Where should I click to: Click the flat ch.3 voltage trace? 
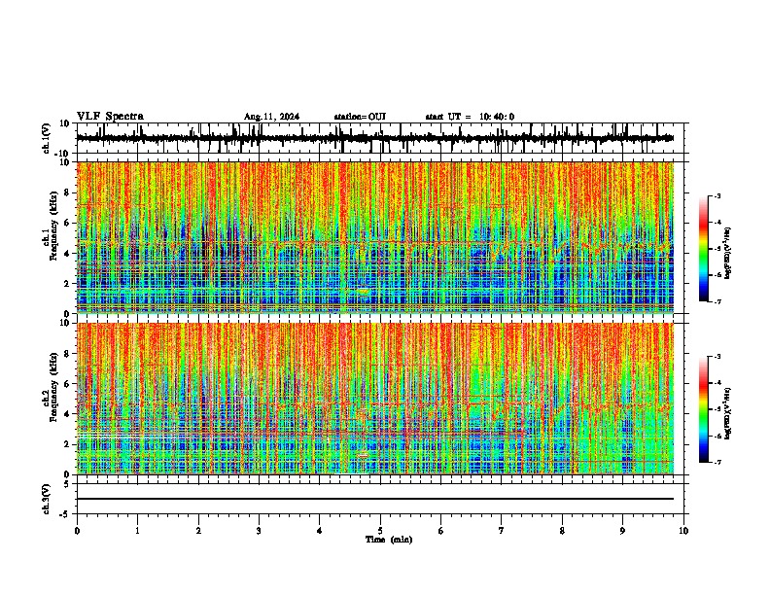(x=374, y=499)
